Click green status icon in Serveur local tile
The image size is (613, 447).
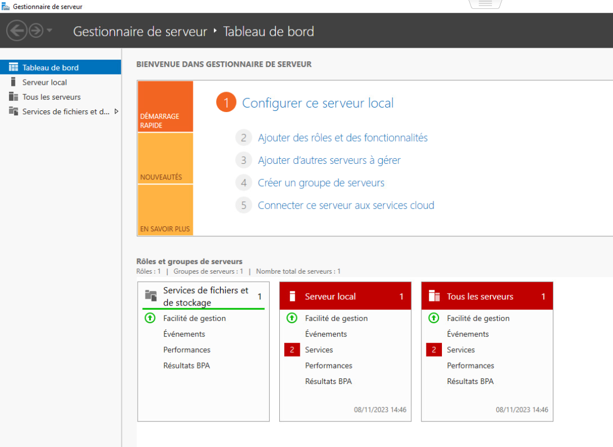pyautogui.click(x=292, y=318)
